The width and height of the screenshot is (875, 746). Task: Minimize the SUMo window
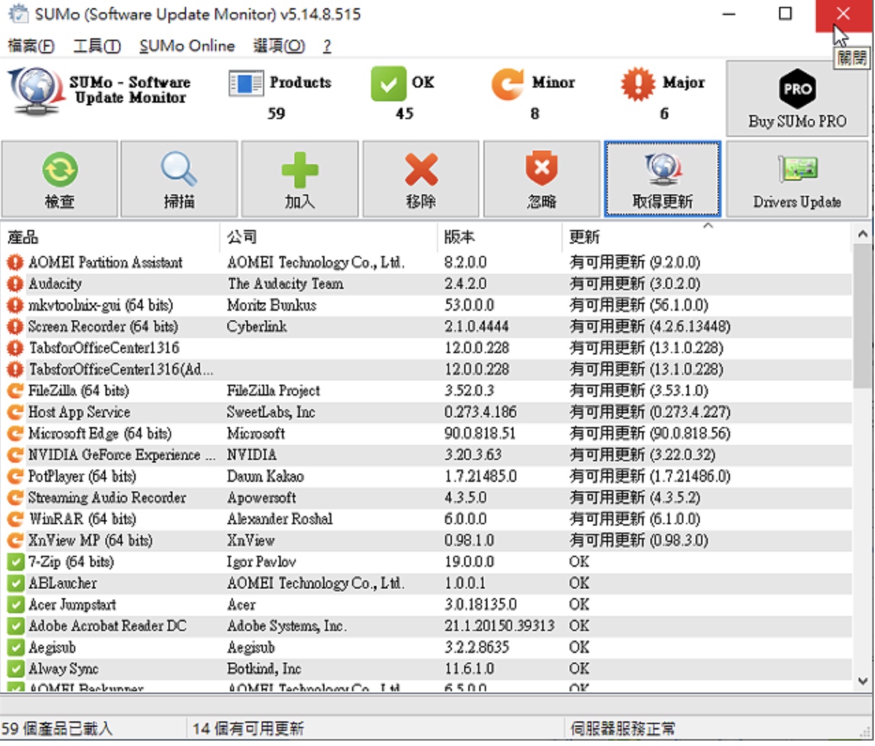click(729, 14)
